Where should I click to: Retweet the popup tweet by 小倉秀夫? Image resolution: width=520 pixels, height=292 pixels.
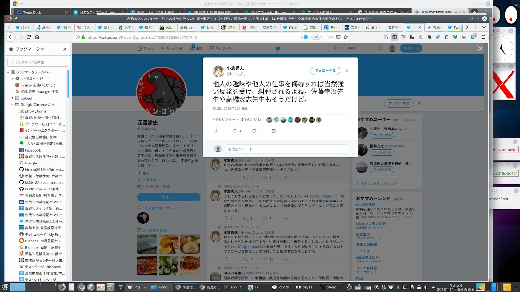234,131
